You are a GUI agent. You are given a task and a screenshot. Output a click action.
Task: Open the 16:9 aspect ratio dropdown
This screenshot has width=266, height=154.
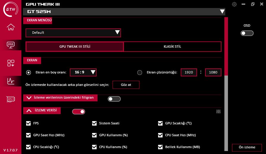click(83, 72)
